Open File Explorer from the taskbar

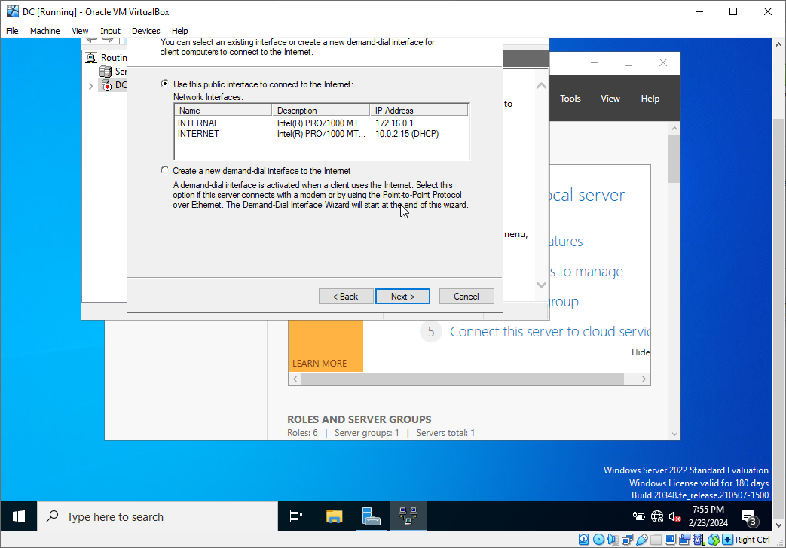pyautogui.click(x=334, y=516)
